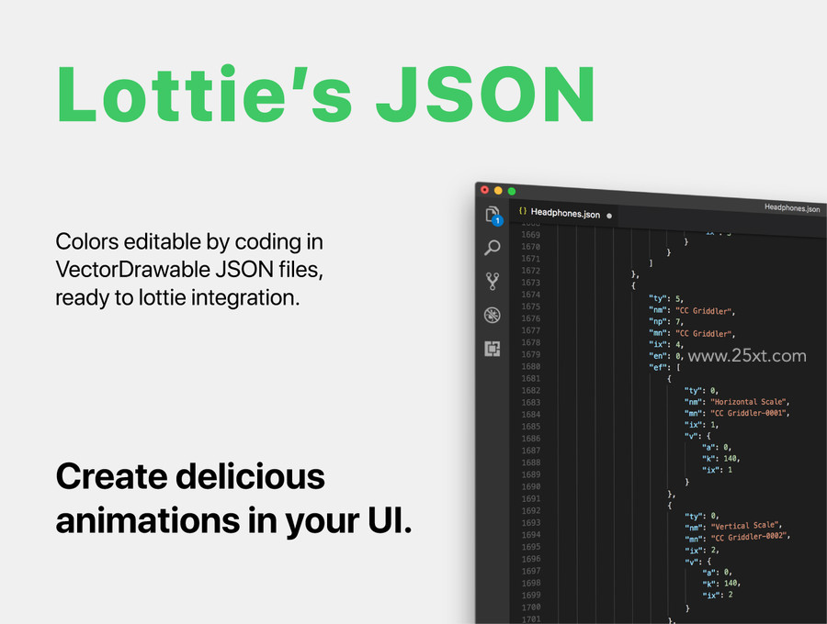This screenshot has width=827, height=624.
Task: Click the "Horizontal Scale" string value
Action: pos(750,402)
